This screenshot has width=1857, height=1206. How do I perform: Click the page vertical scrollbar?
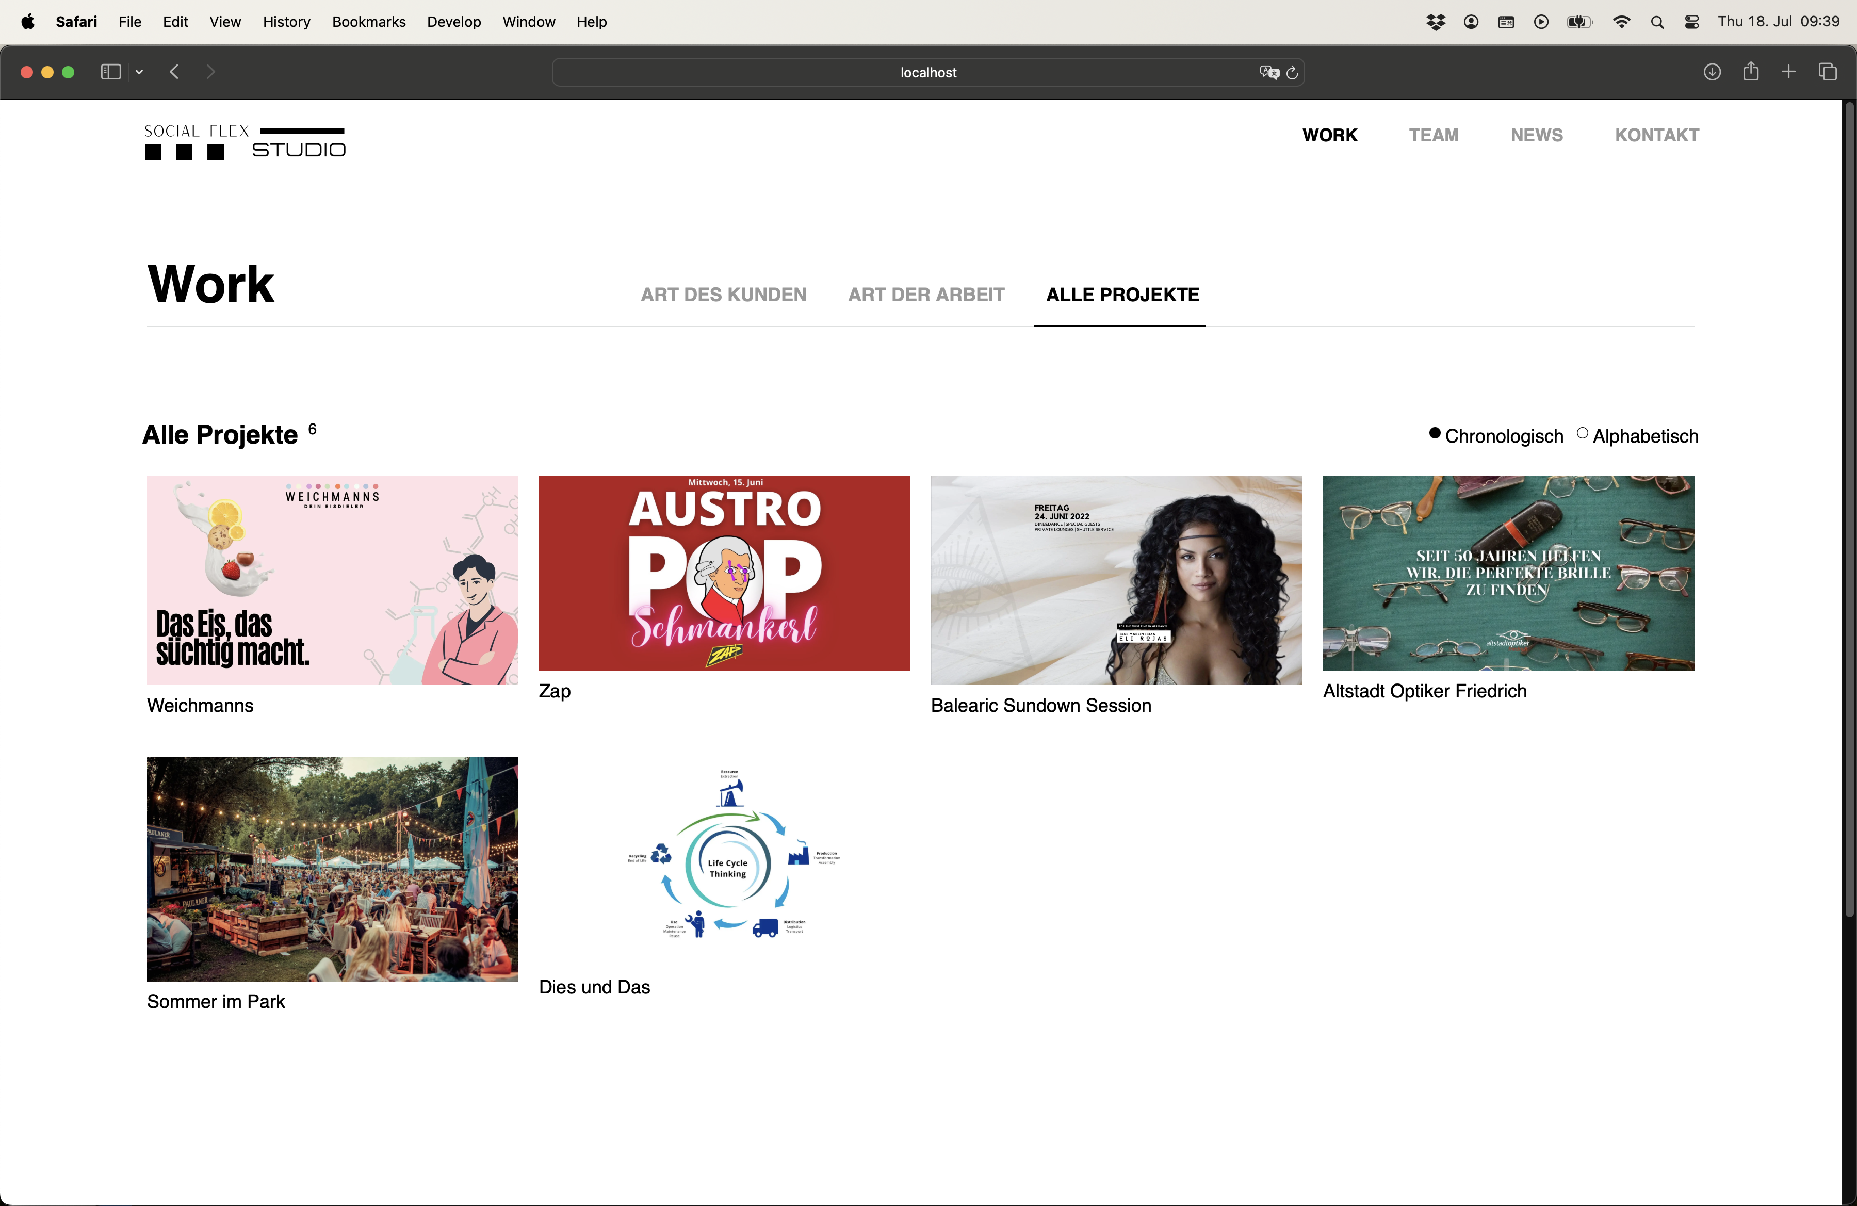[x=1849, y=509]
